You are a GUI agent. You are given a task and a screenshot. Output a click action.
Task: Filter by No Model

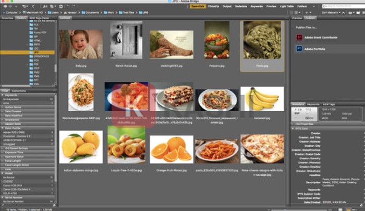pos(28,178)
